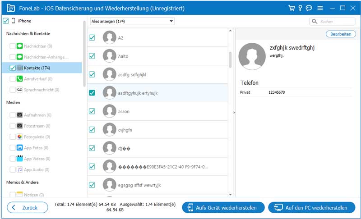Check the Anrufverlauf (0) checkbox

13,78
